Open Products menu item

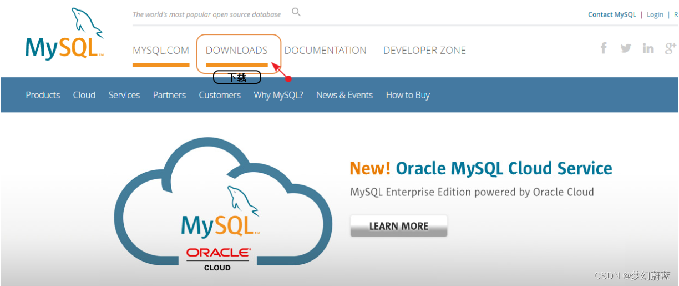coord(43,95)
